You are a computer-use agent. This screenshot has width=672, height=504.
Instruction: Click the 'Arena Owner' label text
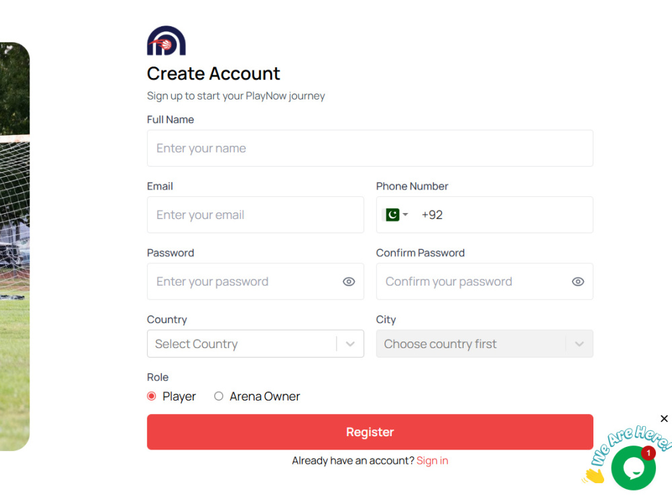[264, 396]
